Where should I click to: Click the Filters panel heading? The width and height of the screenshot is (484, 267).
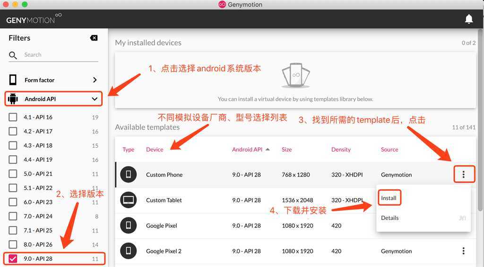tap(19, 38)
